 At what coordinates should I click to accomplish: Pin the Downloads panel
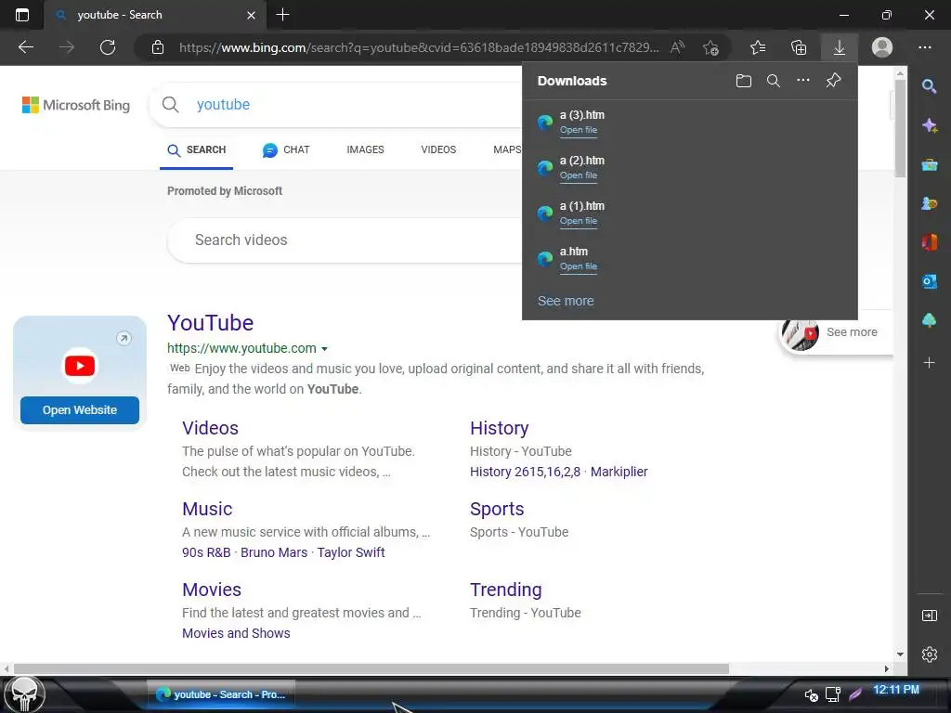coord(833,80)
